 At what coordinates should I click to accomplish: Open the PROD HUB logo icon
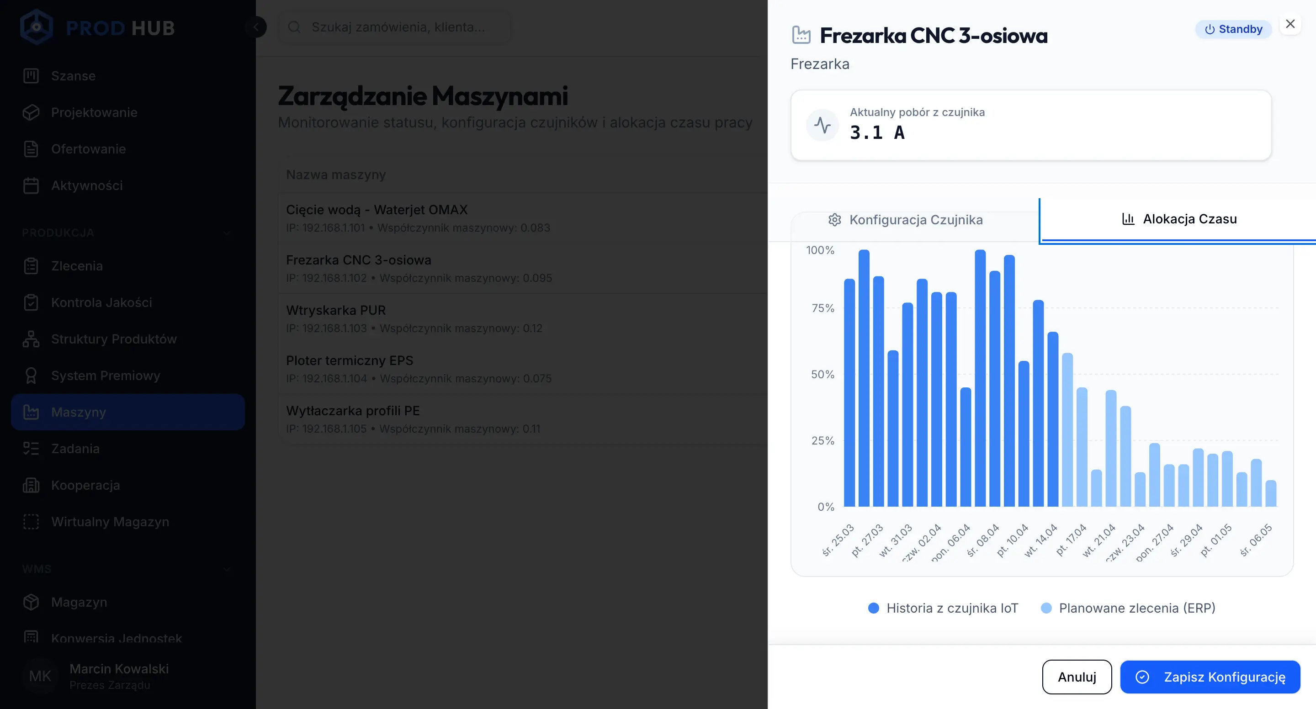[36, 26]
